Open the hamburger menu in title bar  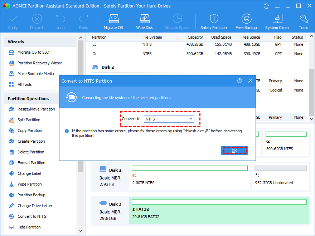(x=277, y=6)
